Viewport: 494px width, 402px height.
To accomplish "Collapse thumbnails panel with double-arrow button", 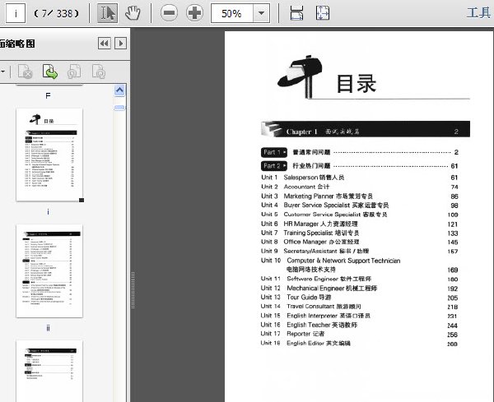I will (105, 44).
